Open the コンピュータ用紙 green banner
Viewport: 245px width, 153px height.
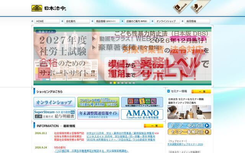98,102
